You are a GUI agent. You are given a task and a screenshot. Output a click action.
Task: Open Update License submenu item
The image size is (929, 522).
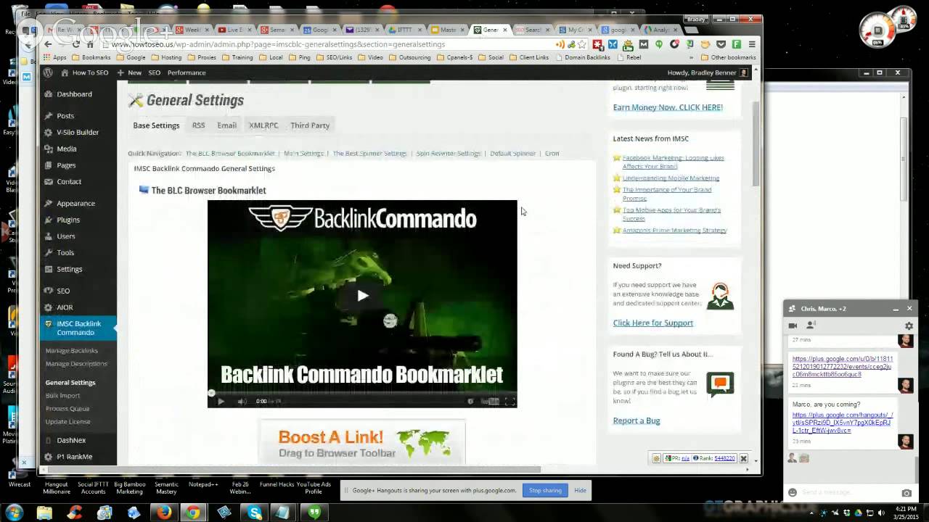click(68, 422)
